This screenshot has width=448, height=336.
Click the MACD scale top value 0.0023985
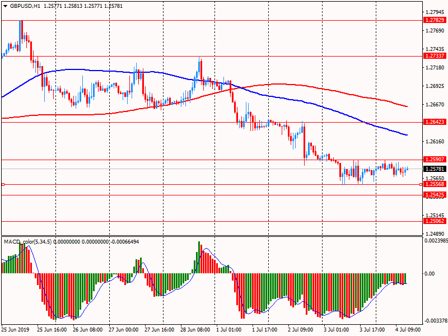436,241
